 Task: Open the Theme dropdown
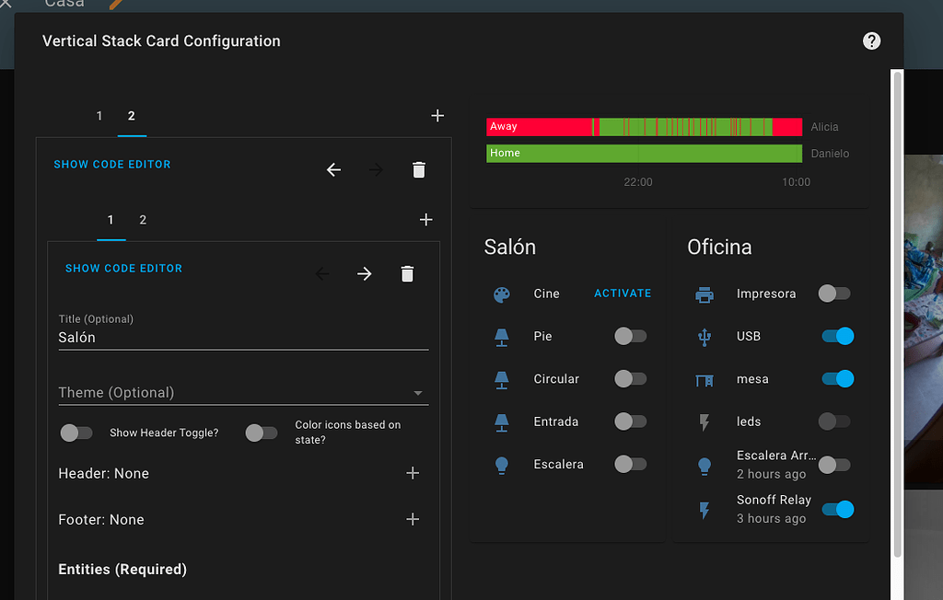(x=243, y=391)
